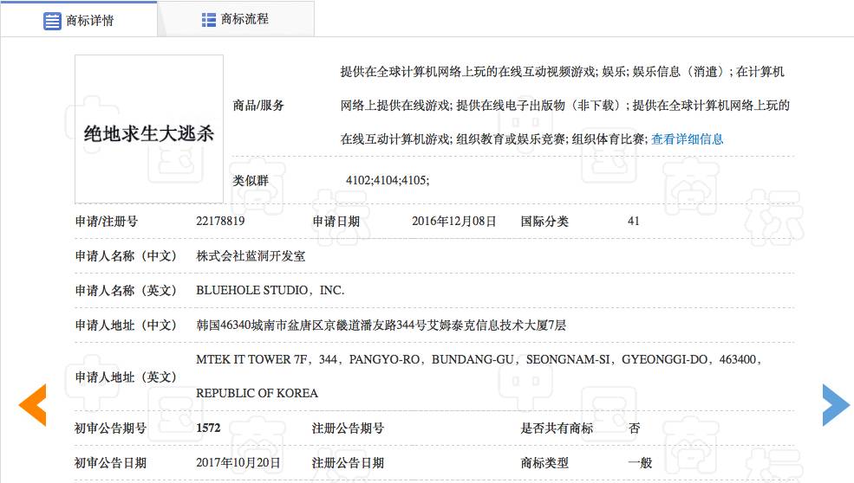Click the 申请人名称（英文） label

click(126, 291)
